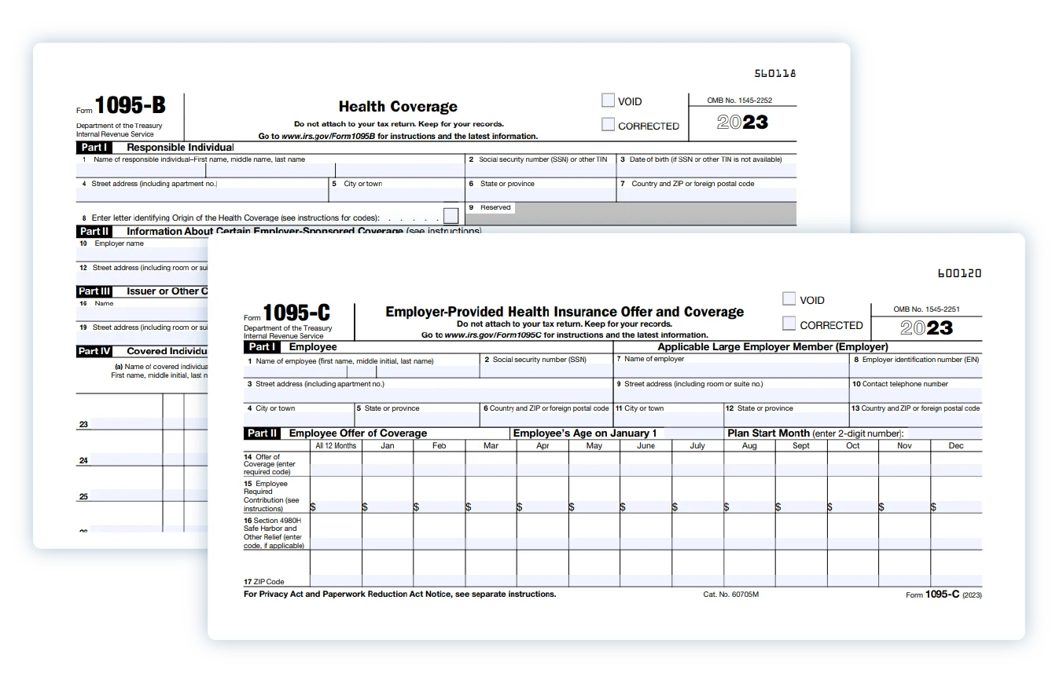Select the Dec offer of coverage cell

[x=955, y=469]
